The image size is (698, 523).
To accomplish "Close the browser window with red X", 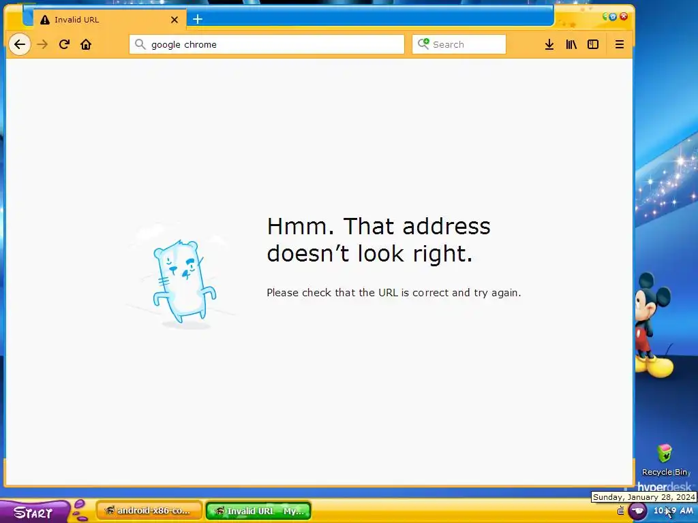I will pyautogui.click(x=624, y=16).
